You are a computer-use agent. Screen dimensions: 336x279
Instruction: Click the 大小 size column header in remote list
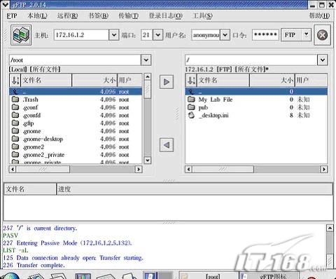click(272, 80)
